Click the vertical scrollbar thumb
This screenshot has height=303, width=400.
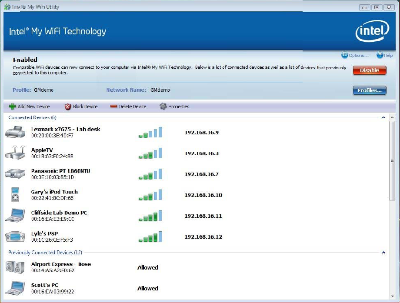tap(392, 161)
